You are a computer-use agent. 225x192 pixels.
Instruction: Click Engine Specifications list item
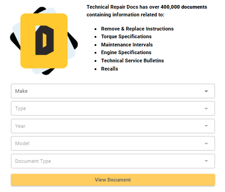[x=126, y=52]
